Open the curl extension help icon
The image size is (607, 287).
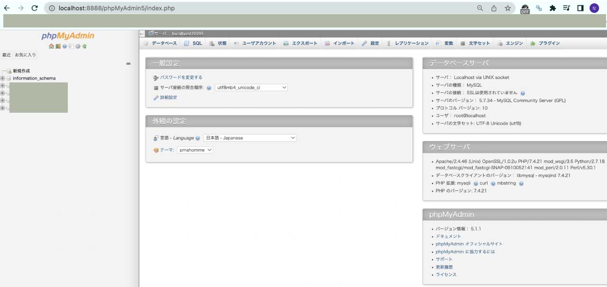tap(493, 183)
